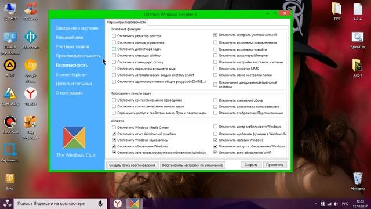Uncheck Отключить отчет Windows об ошибках
Screen dimensions: 371x209
114,134
